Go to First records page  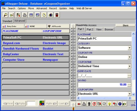coord(8,104)
